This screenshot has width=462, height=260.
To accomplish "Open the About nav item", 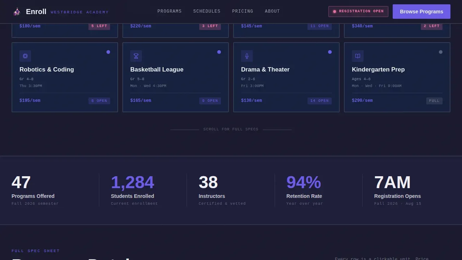I will 273,11.
